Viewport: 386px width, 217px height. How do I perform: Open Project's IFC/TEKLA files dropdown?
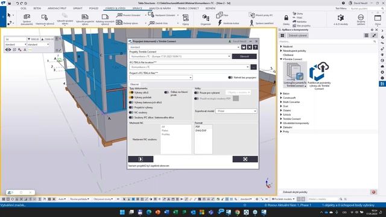[161, 78]
